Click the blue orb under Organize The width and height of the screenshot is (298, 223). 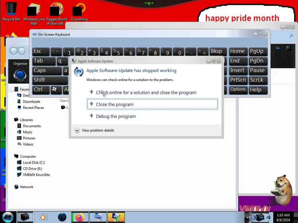click(x=20, y=75)
